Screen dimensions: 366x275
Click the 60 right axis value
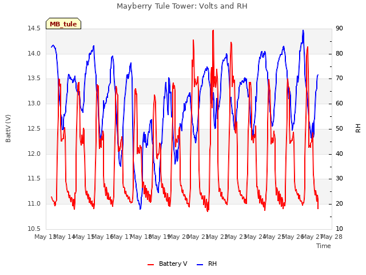pyautogui.click(x=339, y=103)
